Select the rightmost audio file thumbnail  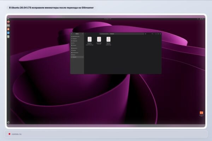108,39
